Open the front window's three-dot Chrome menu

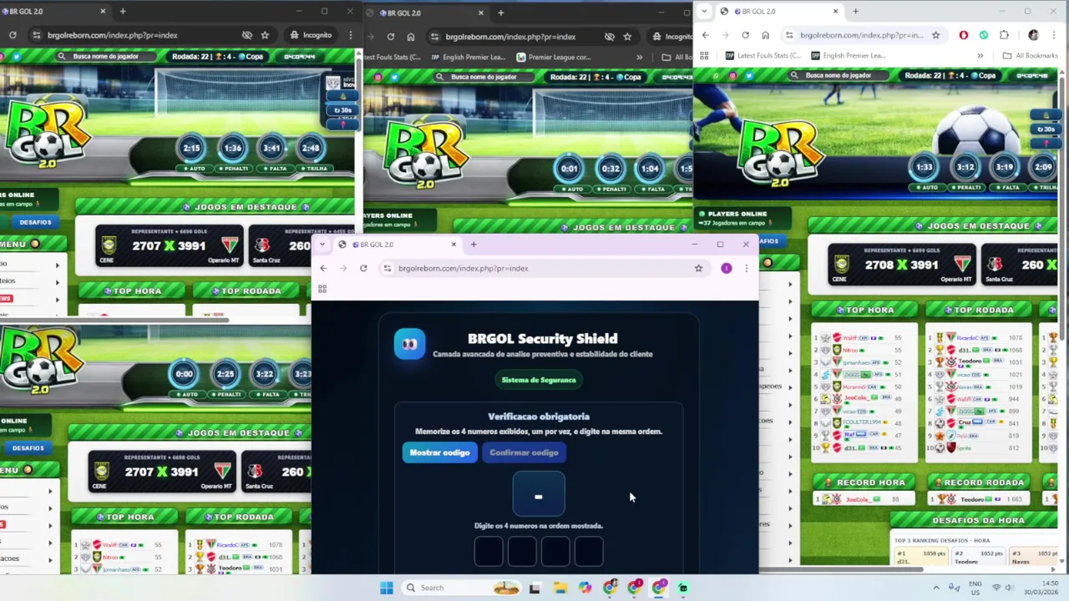pyautogui.click(x=746, y=268)
